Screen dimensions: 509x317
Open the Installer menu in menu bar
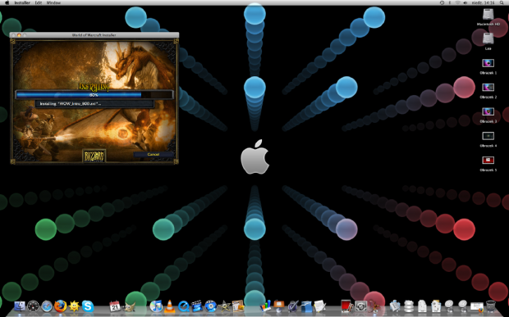click(22, 2)
